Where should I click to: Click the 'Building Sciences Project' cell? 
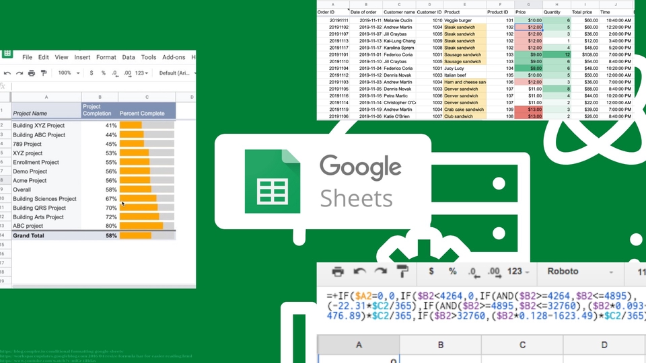coord(46,199)
